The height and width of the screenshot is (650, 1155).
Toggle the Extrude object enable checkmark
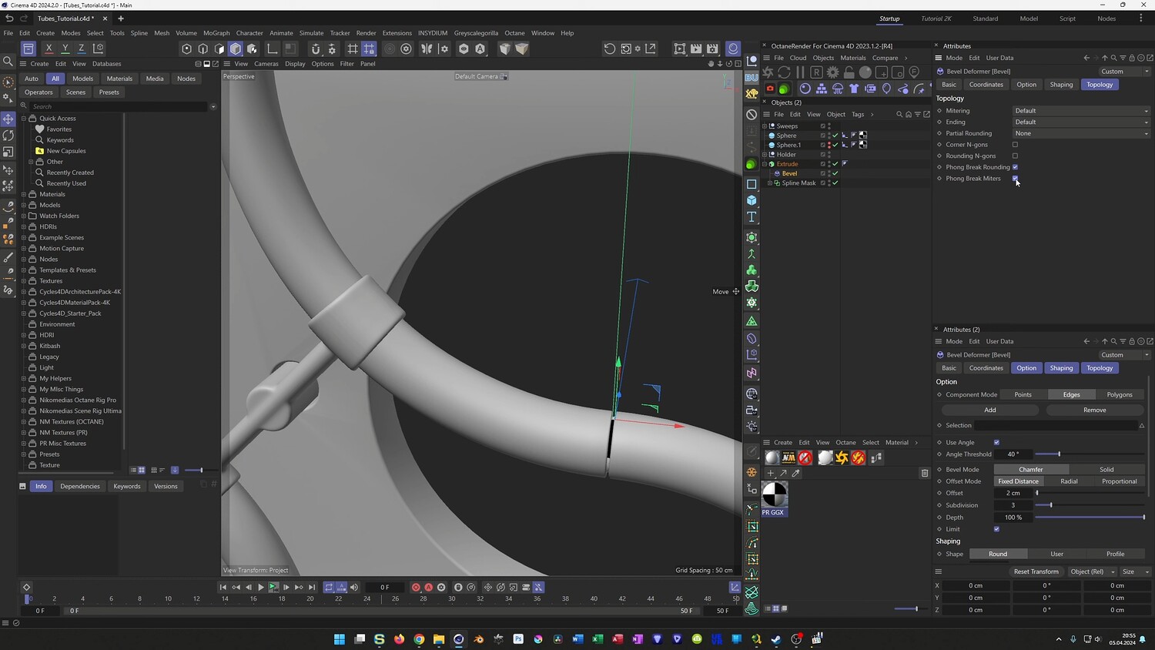tap(835, 164)
